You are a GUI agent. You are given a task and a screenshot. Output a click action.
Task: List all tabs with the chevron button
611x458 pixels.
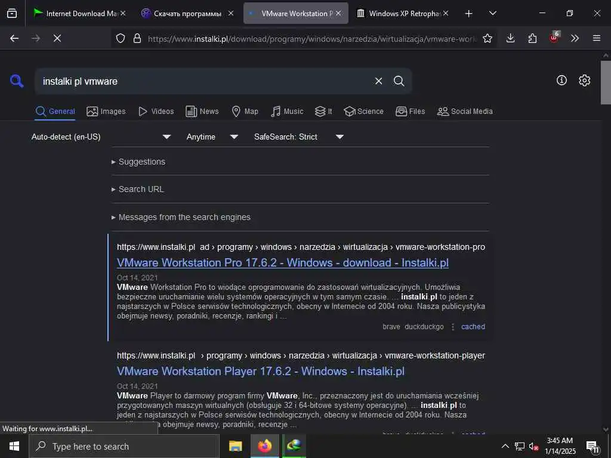click(492, 13)
